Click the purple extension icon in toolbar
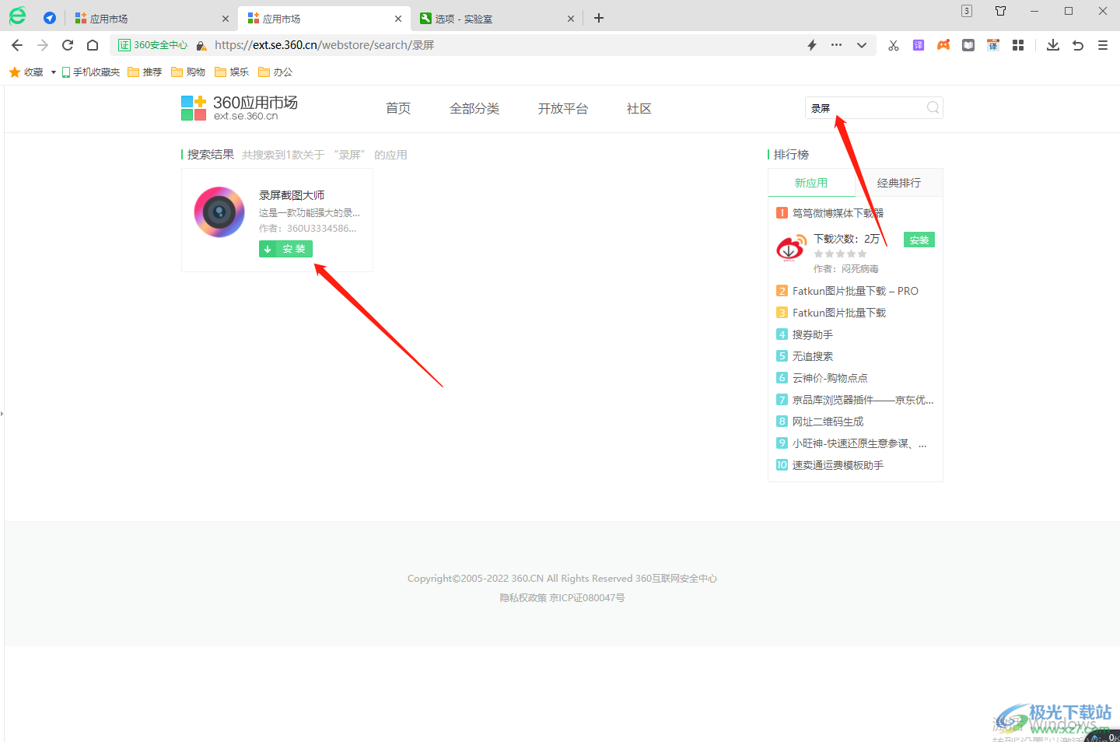 pyautogui.click(x=919, y=45)
